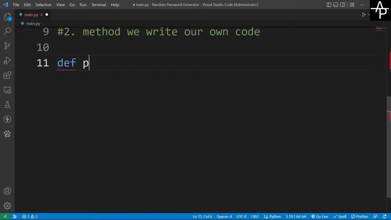
Task: Show errors and warnings problems panel
Action: [30, 216]
